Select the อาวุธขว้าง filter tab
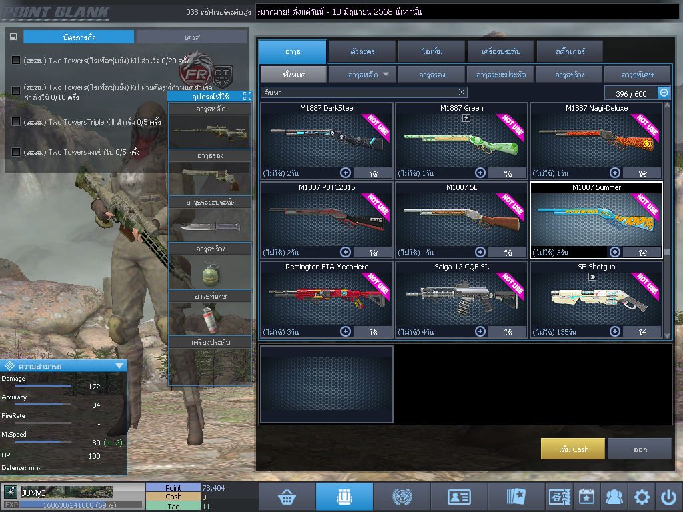Screen dimensions: 683x512 click(570, 75)
